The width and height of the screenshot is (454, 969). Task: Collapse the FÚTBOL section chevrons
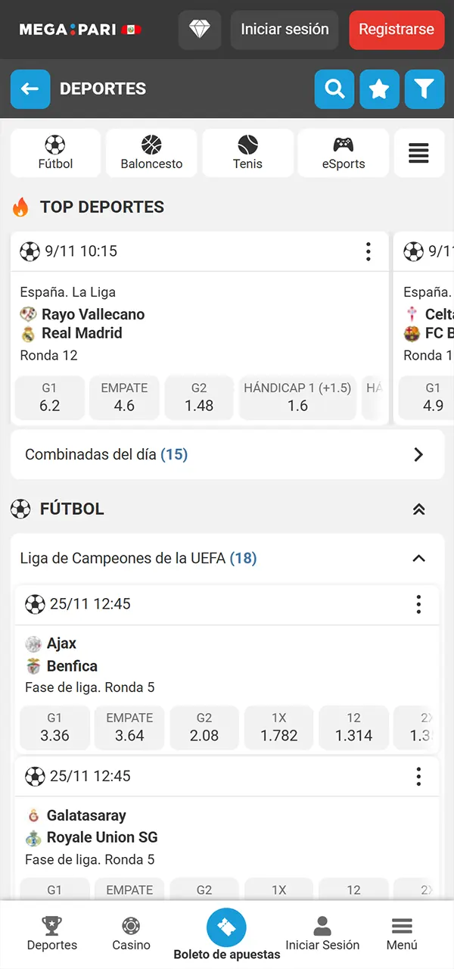(x=418, y=509)
